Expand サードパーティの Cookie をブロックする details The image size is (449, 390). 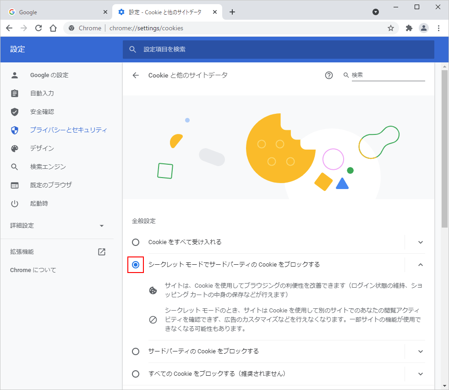[x=421, y=351]
